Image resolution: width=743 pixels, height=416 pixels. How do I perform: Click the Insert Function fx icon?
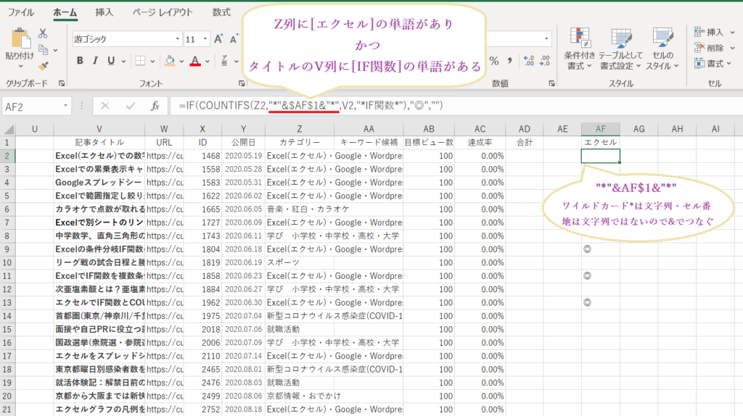pyautogui.click(x=155, y=106)
